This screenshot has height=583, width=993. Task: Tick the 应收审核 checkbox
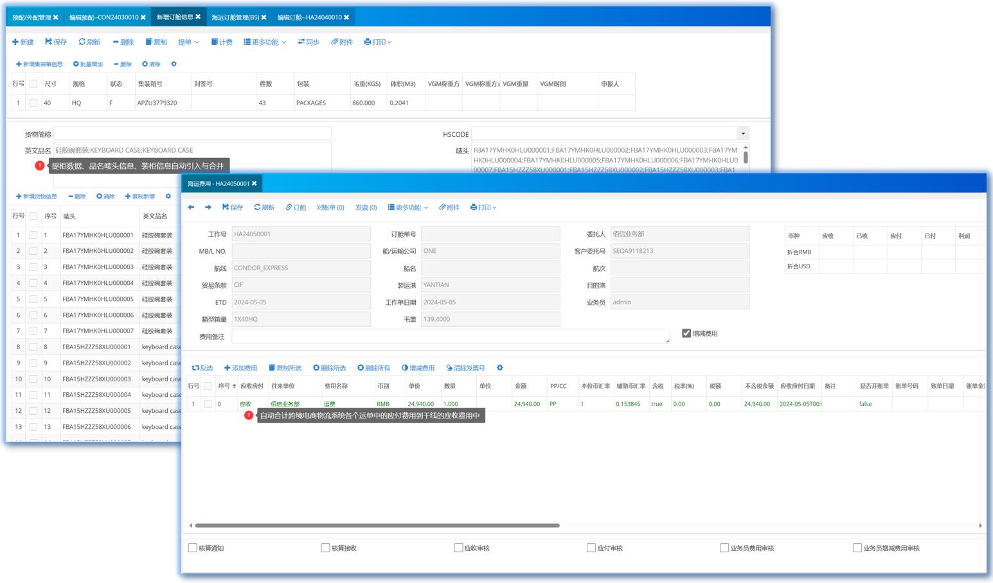[458, 548]
